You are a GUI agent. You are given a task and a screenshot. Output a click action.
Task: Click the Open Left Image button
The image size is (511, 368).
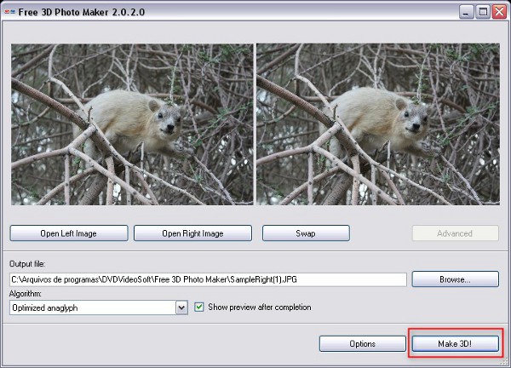(69, 233)
